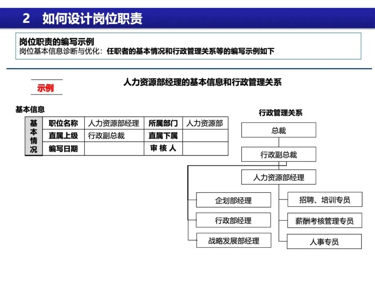
Task: Click the 所属部门 table cell
Action: tap(163, 123)
